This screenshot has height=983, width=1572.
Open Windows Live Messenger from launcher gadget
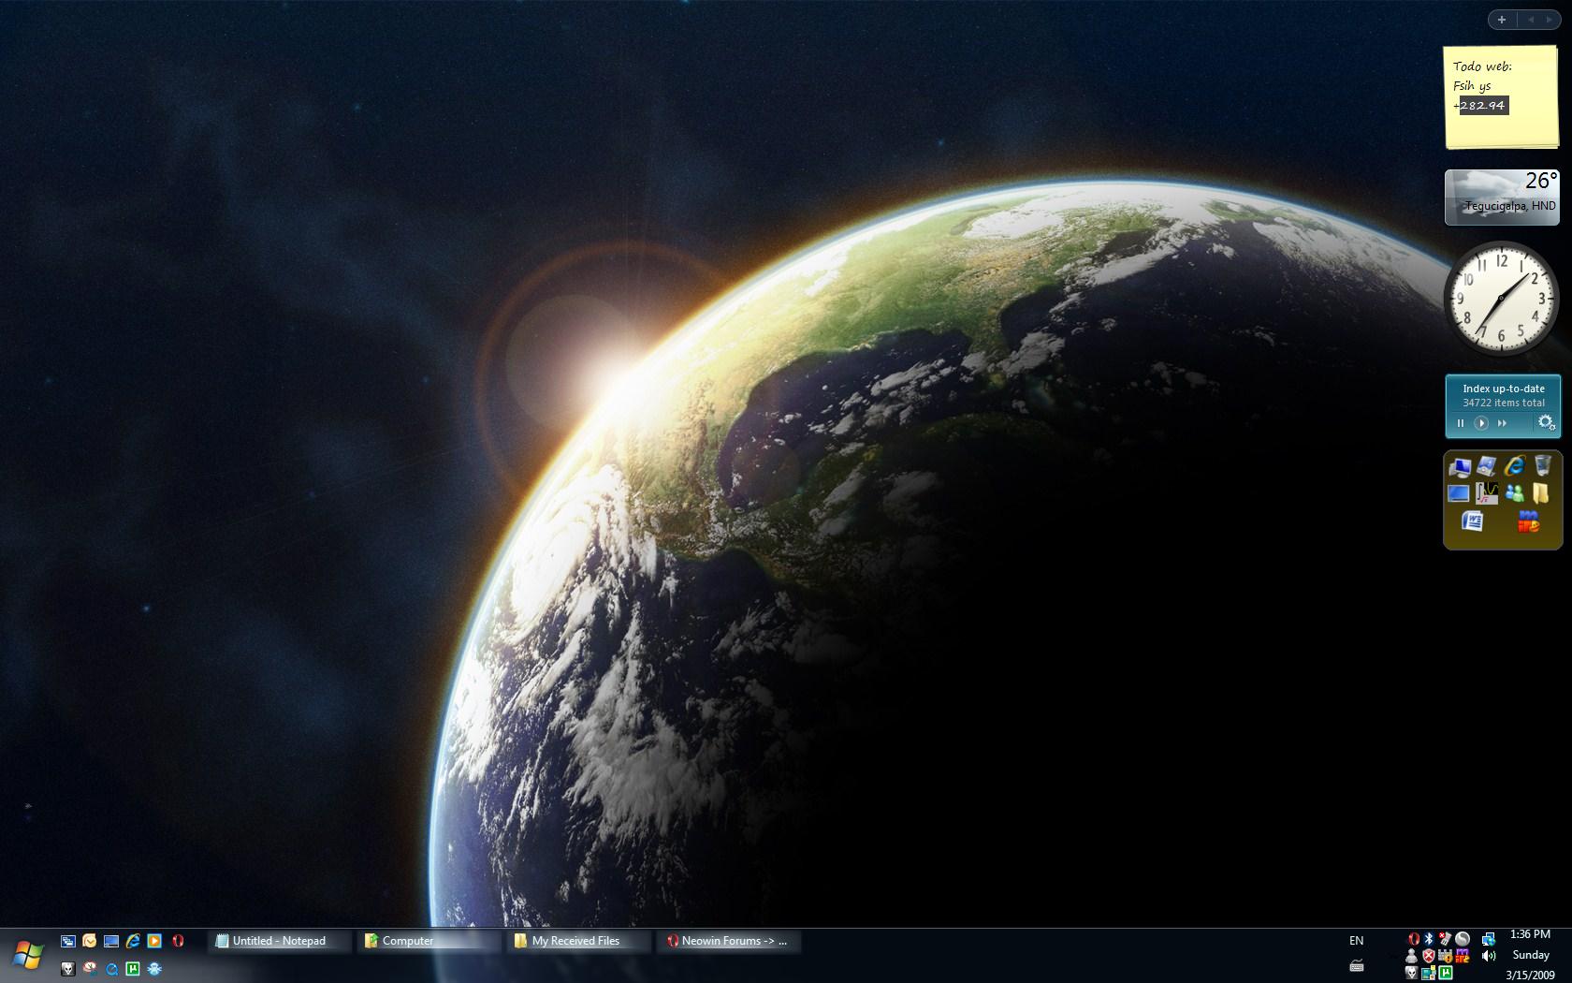[1514, 493]
